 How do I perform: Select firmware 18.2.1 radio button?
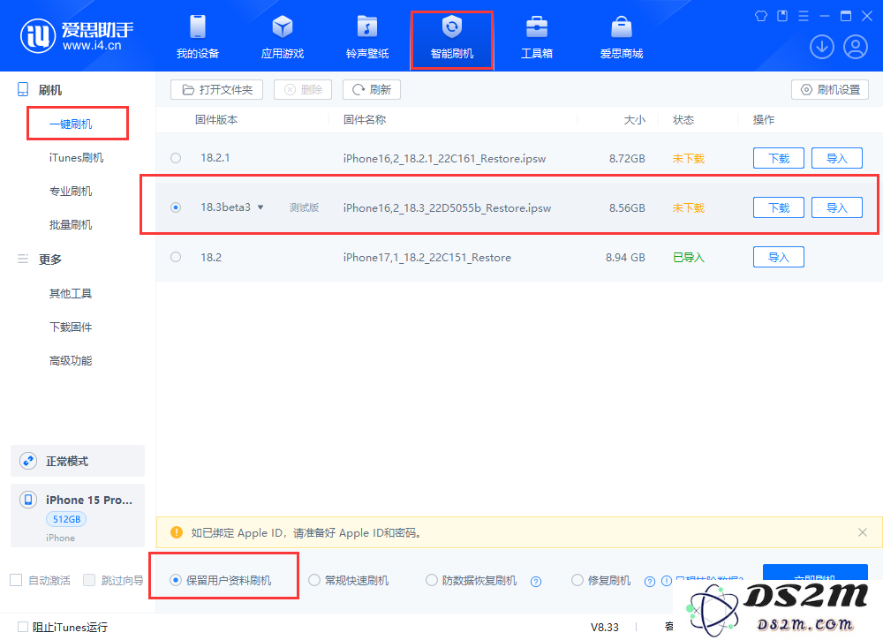pyautogui.click(x=176, y=158)
